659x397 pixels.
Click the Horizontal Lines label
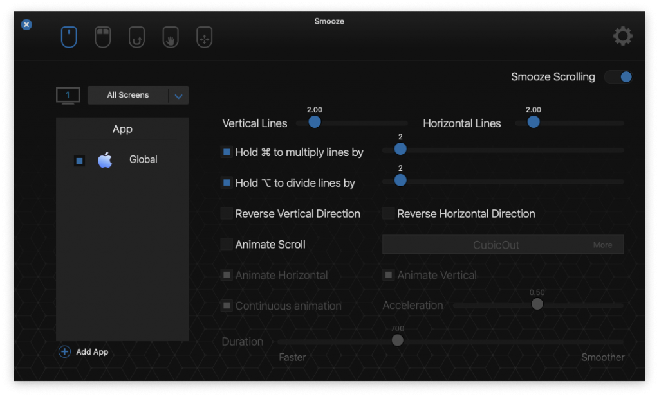point(462,123)
